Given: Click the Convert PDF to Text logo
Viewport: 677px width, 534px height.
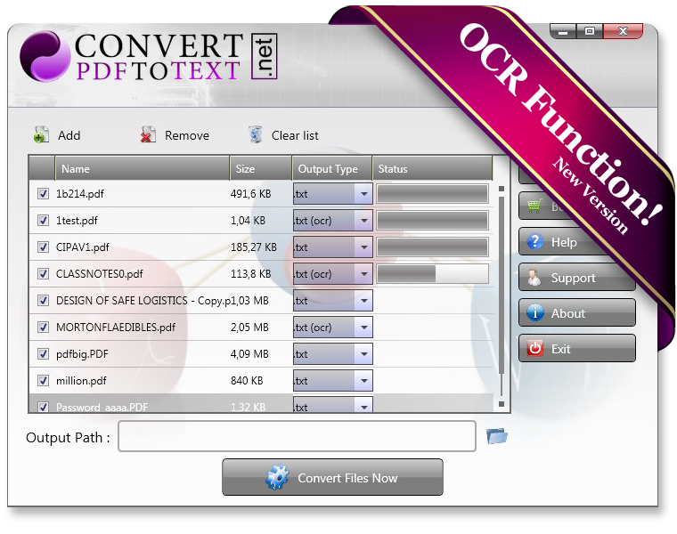Looking at the screenshot, I should pyautogui.click(x=149, y=56).
